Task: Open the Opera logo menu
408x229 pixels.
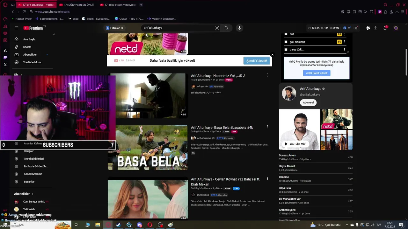Action: (5, 5)
